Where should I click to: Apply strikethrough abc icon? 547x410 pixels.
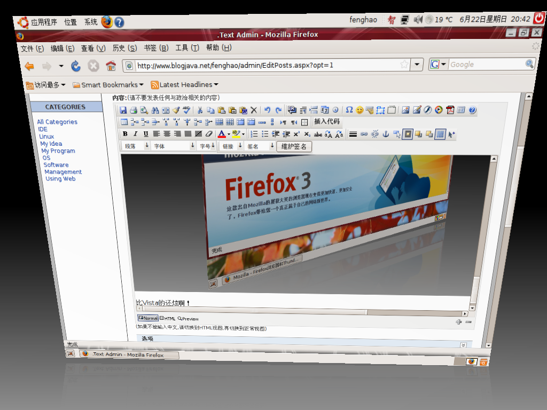tap(317, 134)
